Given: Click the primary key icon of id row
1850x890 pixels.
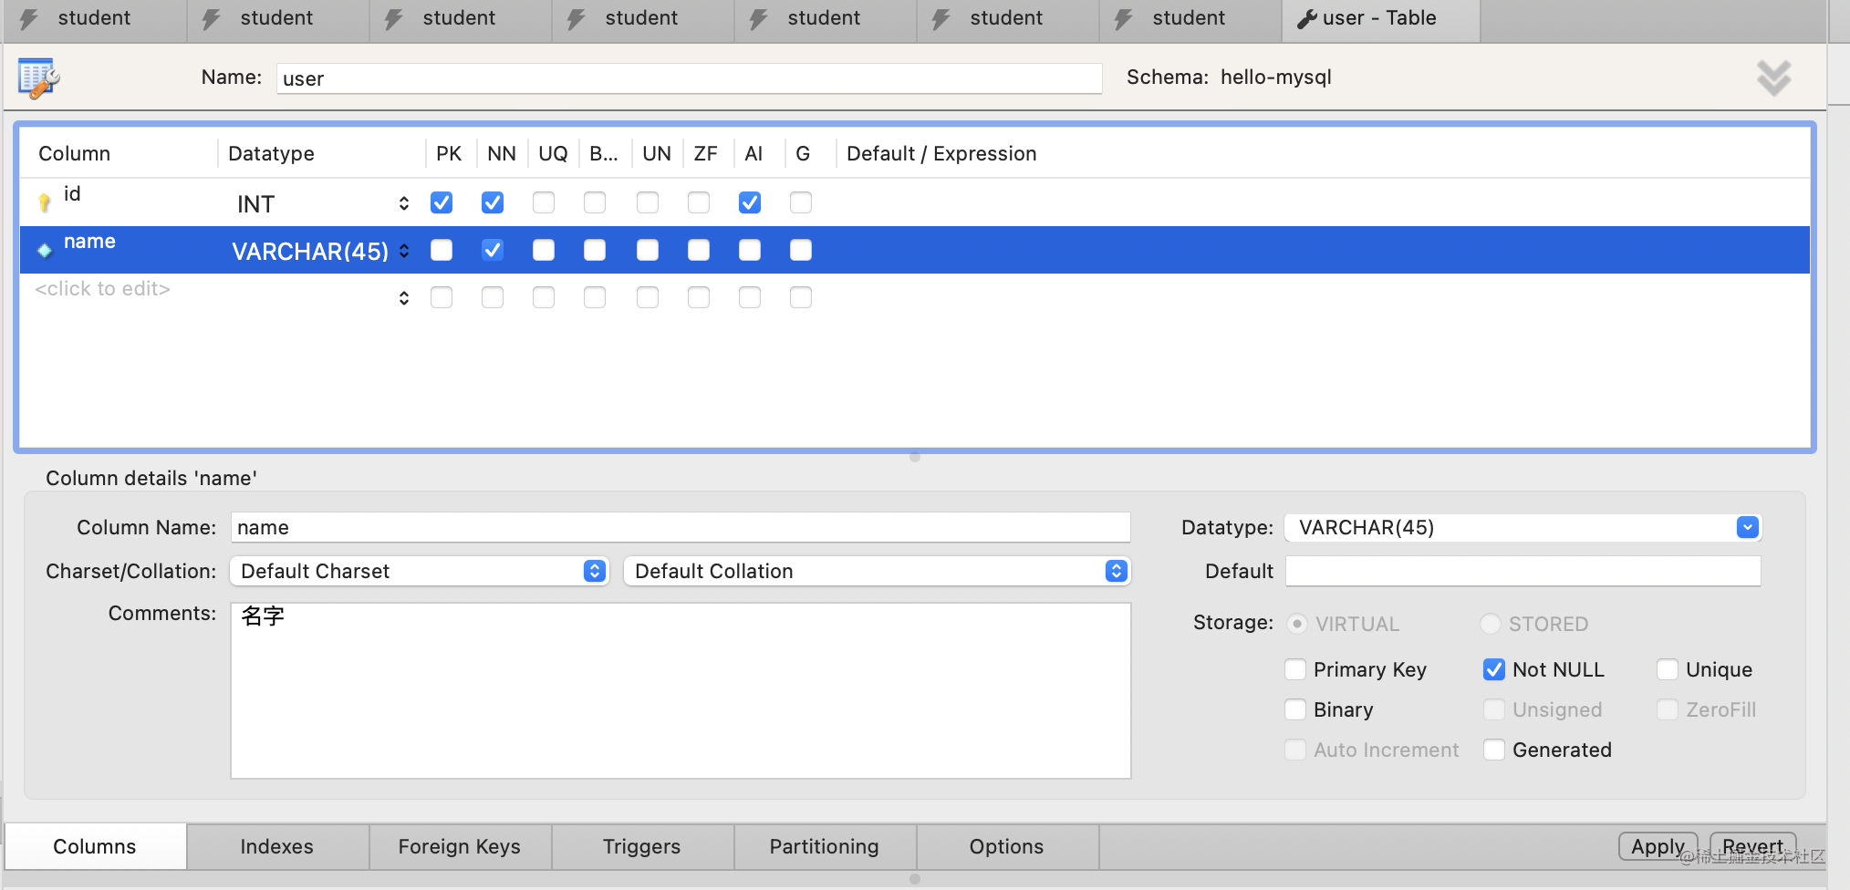Looking at the screenshot, I should pyautogui.click(x=44, y=202).
